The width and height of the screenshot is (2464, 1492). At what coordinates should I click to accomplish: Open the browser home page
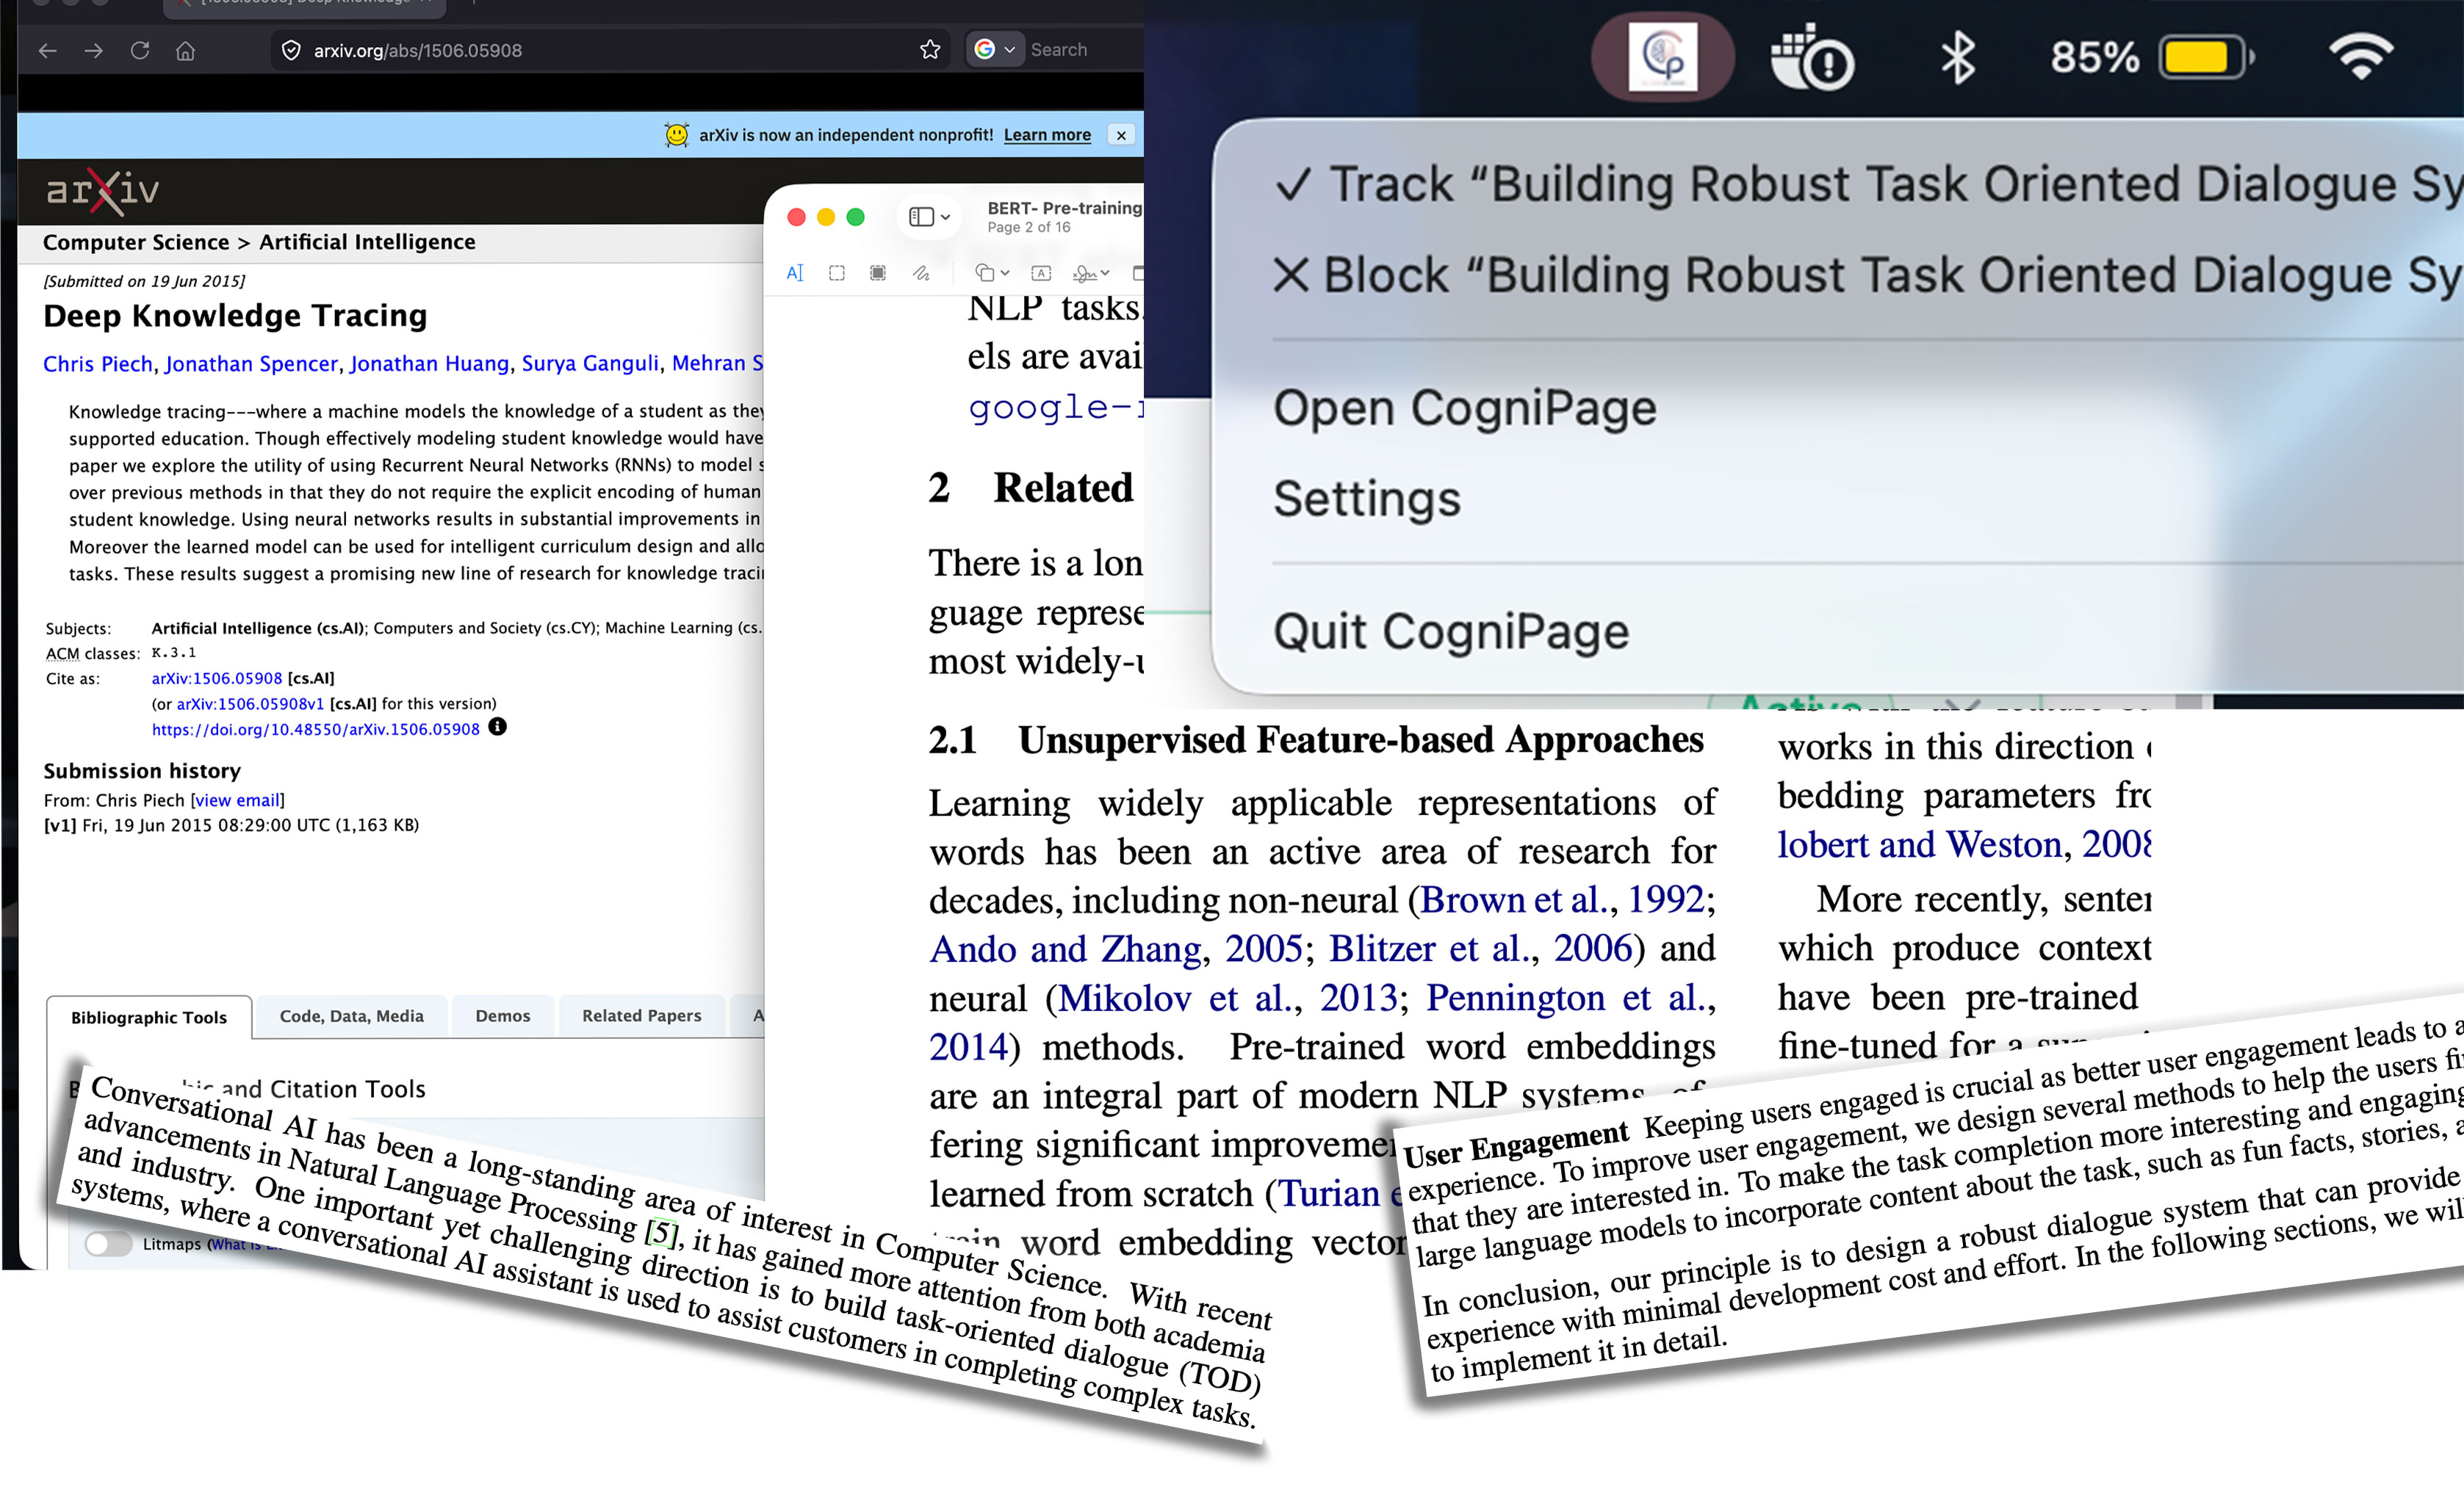click(x=185, y=50)
